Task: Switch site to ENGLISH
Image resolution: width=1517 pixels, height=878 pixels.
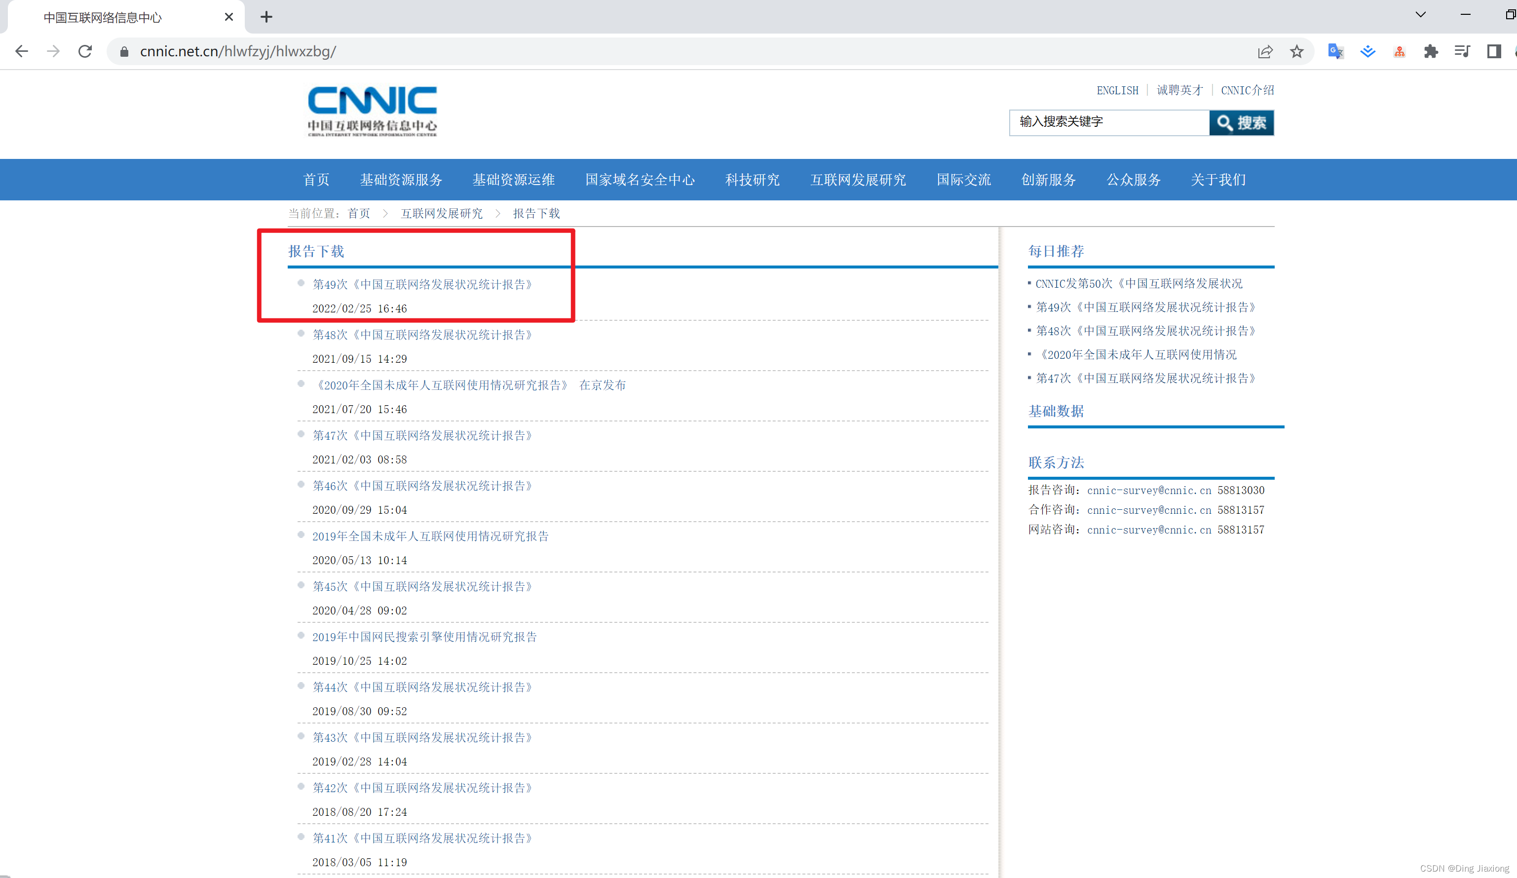Action: point(1117,90)
